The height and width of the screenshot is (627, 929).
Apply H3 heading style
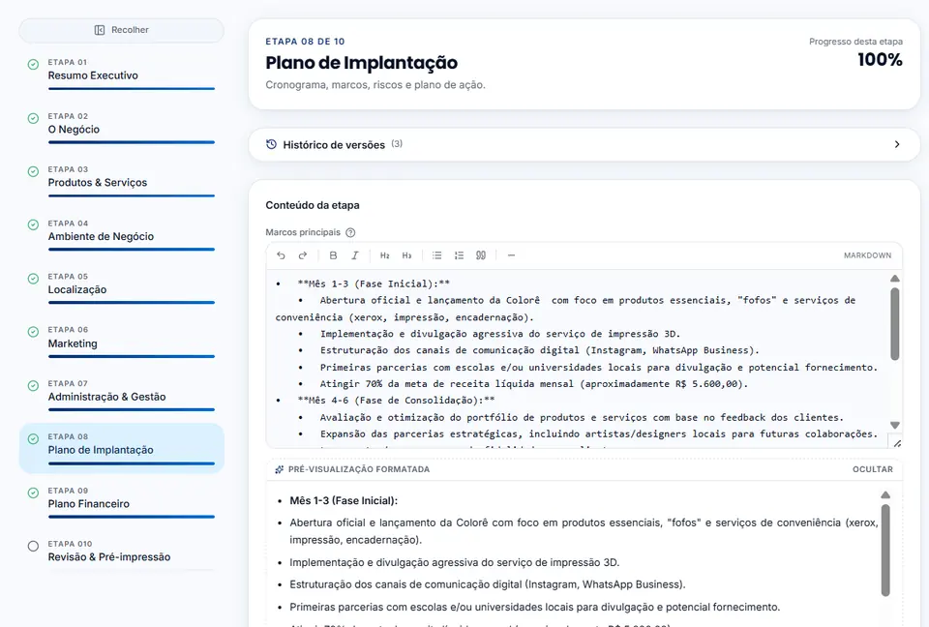coord(406,255)
